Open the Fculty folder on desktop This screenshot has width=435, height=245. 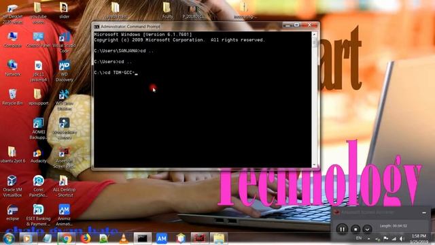[167, 11]
